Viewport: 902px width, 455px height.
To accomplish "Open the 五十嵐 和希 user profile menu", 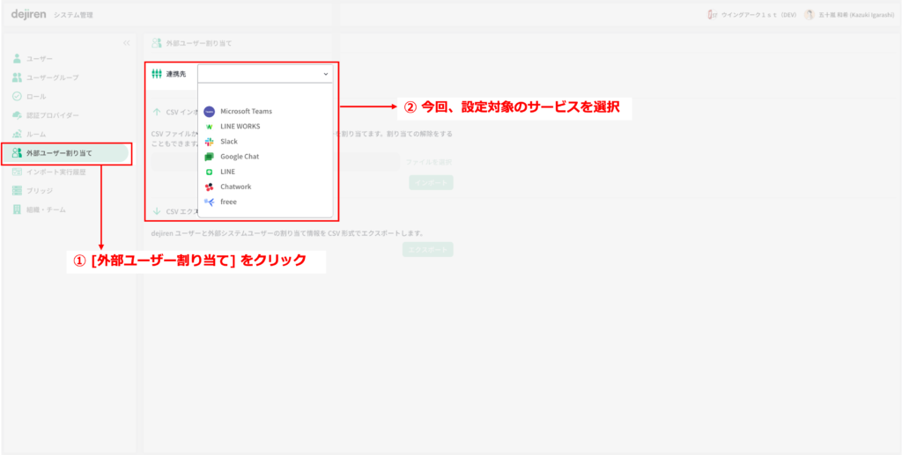I will [848, 15].
